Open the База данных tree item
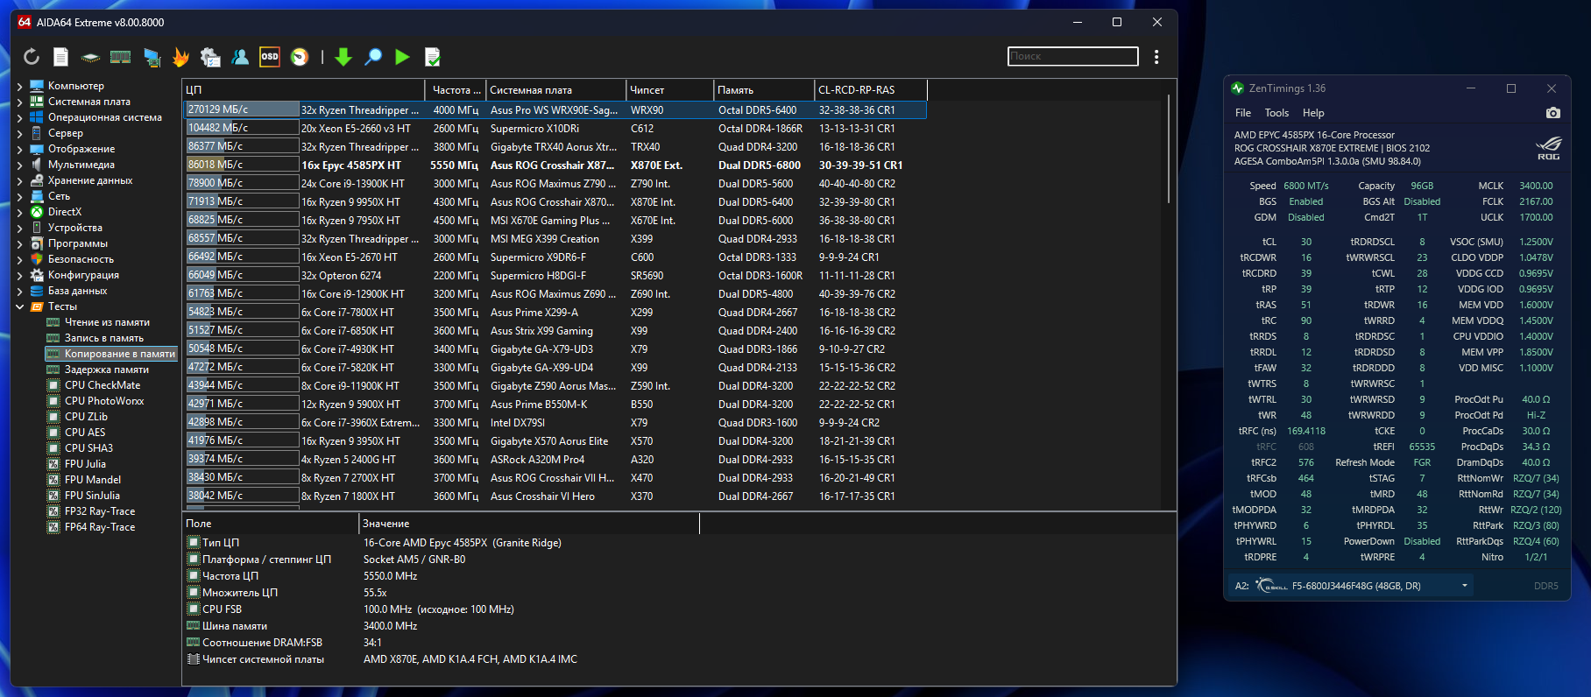This screenshot has width=1591, height=697. coord(77,291)
